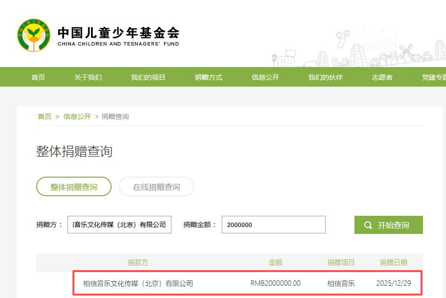Click the 捐赠日期 column header
Image resolution: width=446 pixels, height=298 pixels.
pos(393,263)
